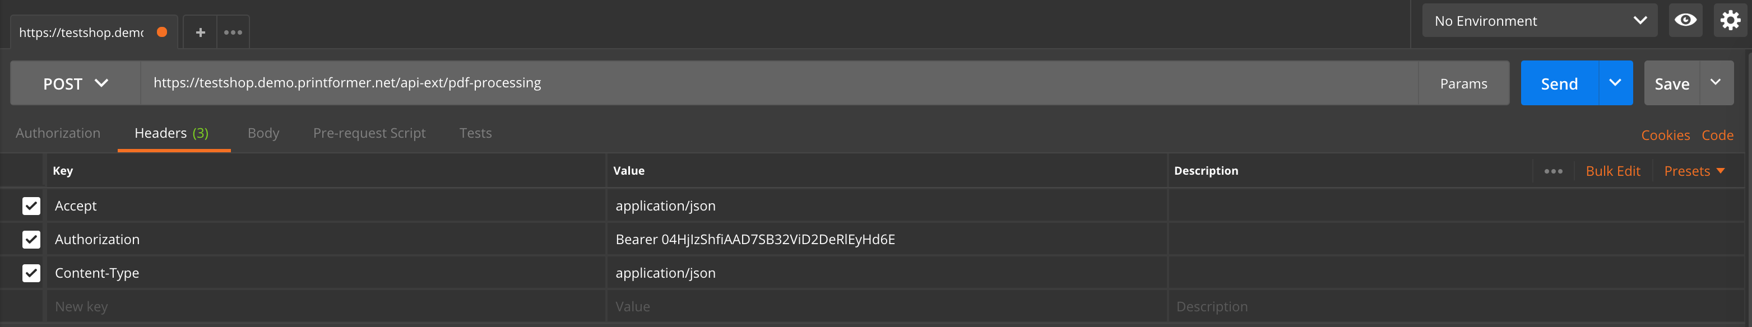Uncheck the Authorization header checkbox

point(31,239)
